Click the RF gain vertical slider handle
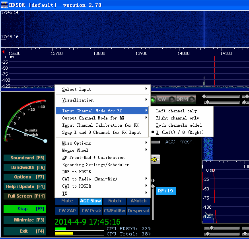The width and height of the screenshot is (249, 239). point(153,186)
